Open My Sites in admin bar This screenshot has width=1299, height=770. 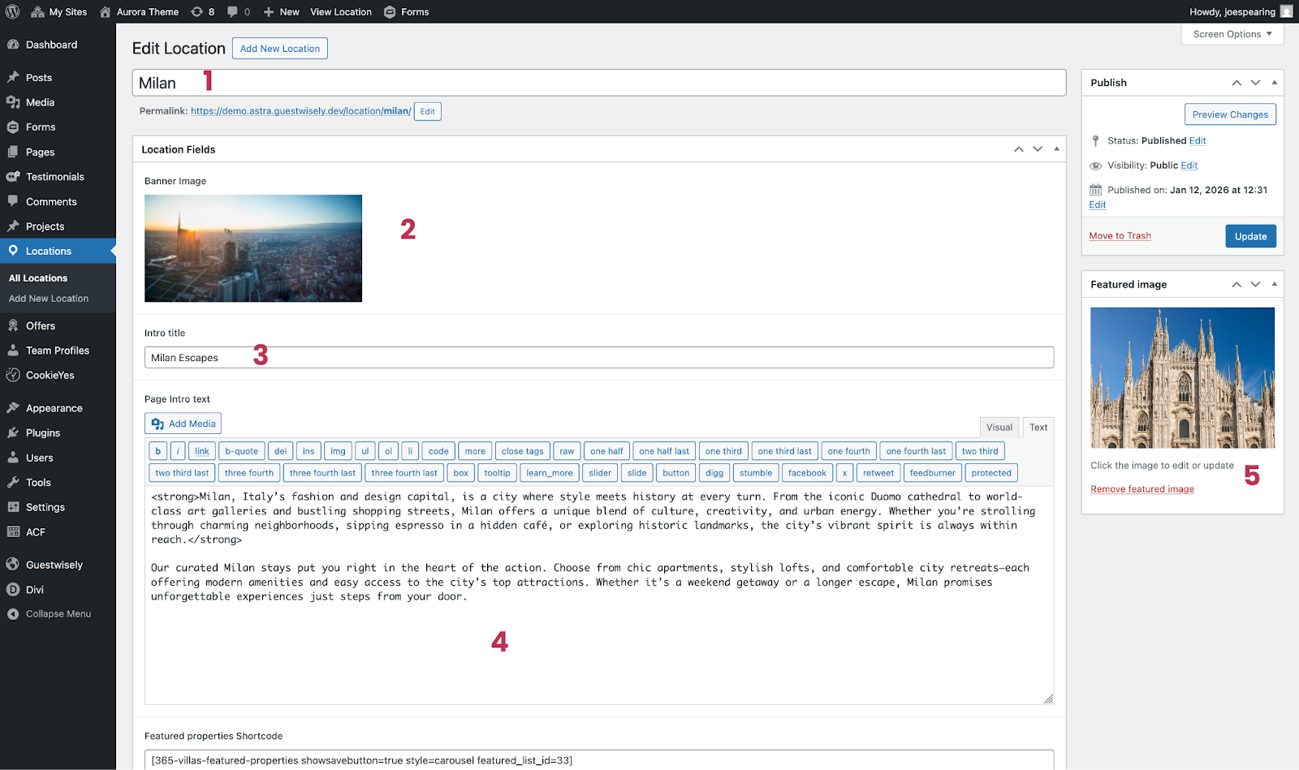point(59,11)
